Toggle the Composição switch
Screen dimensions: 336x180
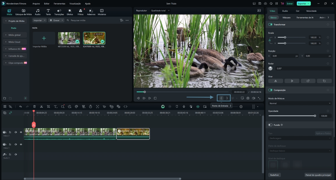pos(270,90)
